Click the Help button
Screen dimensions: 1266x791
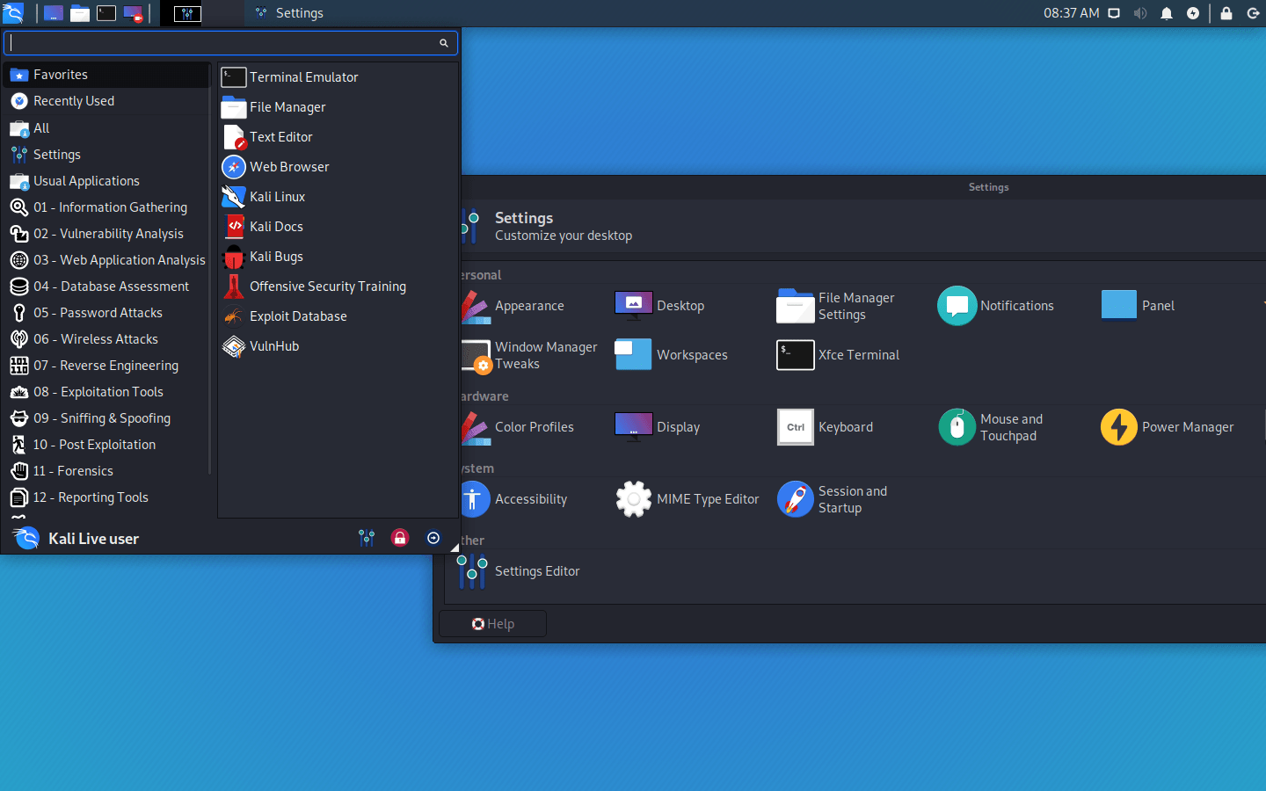coord(493,624)
